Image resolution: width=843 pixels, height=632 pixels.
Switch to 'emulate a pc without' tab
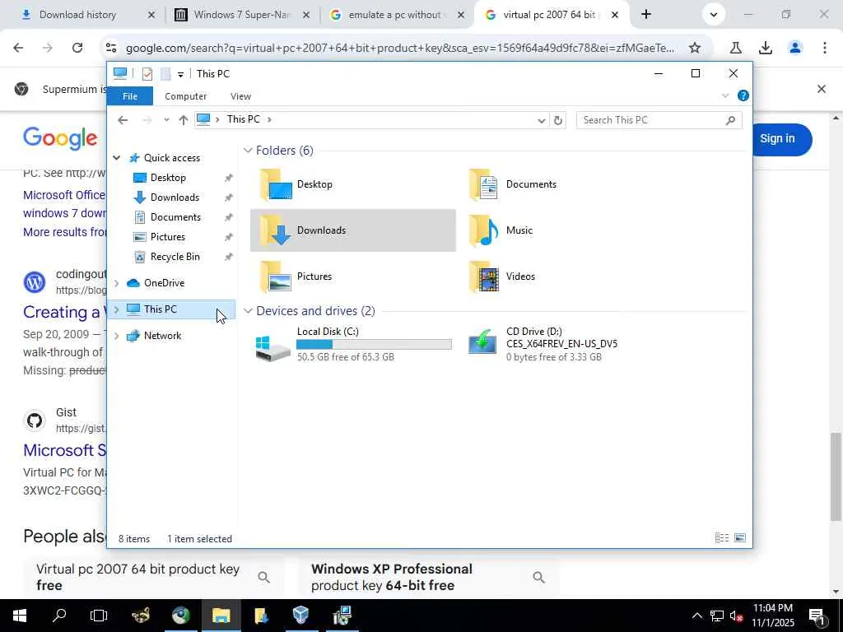[x=397, y=15]
